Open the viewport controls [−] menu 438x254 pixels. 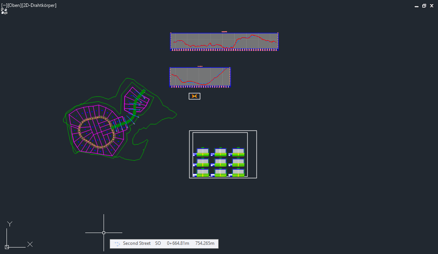click(x=5, y=5)
